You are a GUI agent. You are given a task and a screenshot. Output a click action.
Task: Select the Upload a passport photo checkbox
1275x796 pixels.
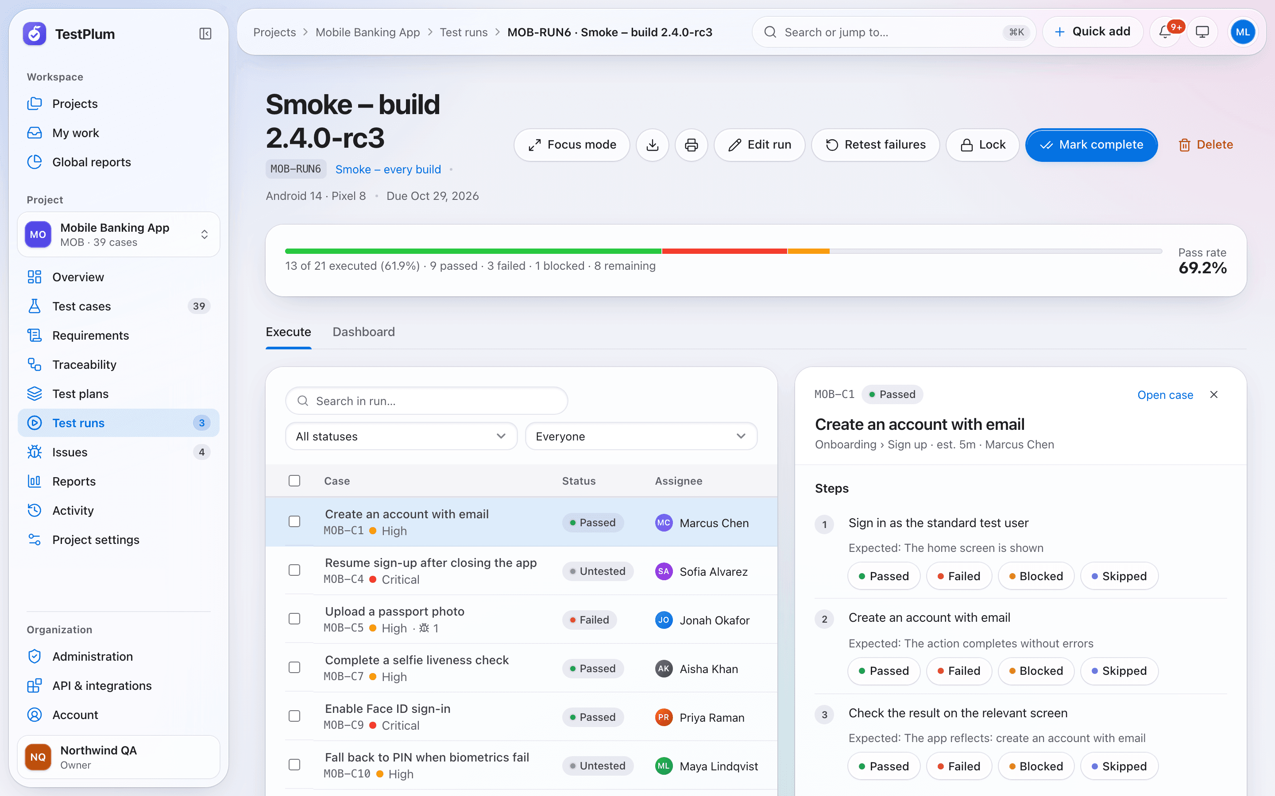pos(294,619)
